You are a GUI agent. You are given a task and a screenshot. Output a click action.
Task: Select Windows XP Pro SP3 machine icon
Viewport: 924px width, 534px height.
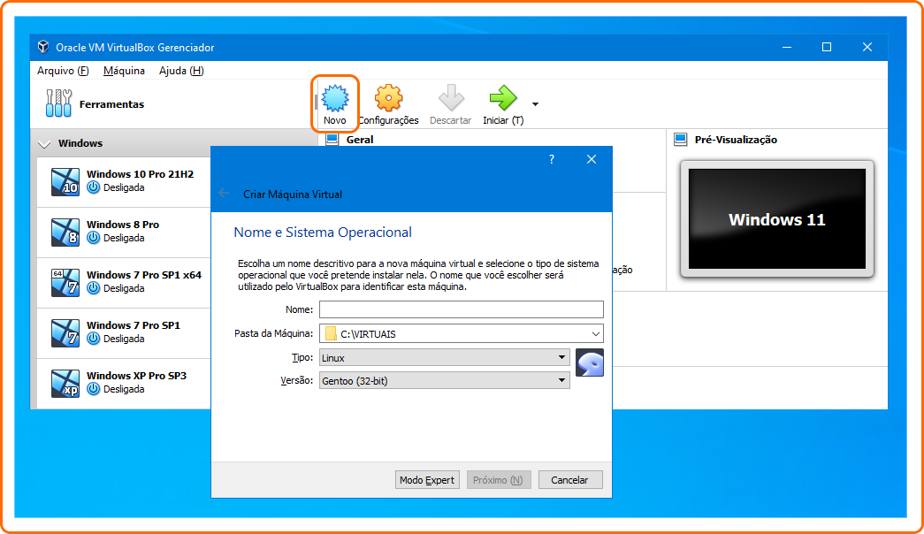pyautogui.click(x=65, y=383)
